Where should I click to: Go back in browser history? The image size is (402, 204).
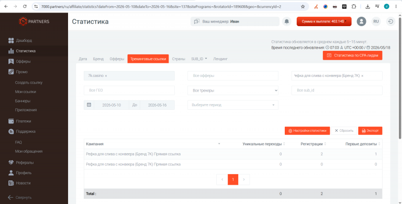[x=6, y=7]
